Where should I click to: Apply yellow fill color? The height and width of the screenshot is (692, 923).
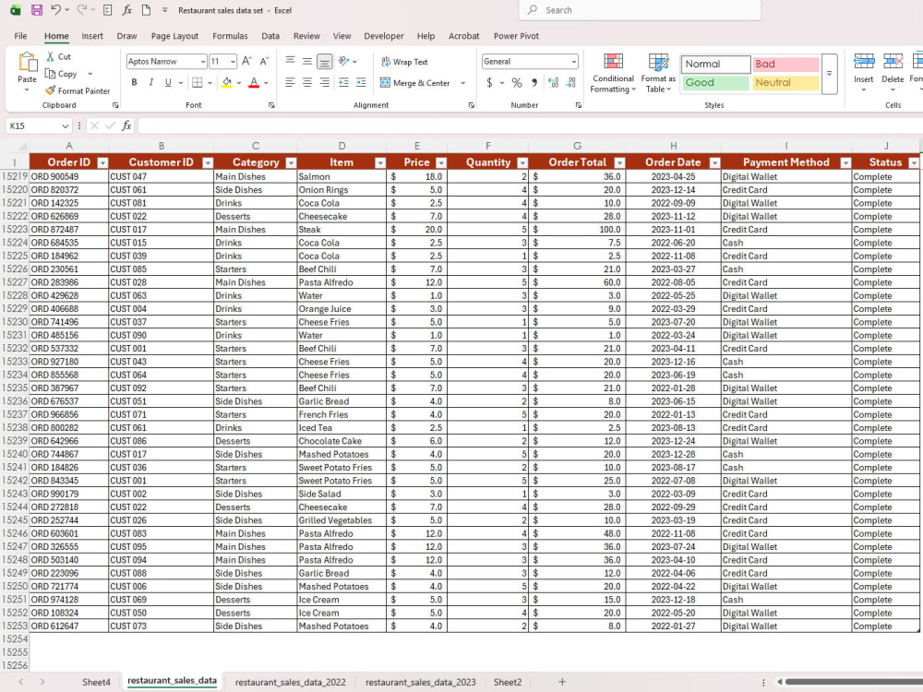click(x=227, y=82)
